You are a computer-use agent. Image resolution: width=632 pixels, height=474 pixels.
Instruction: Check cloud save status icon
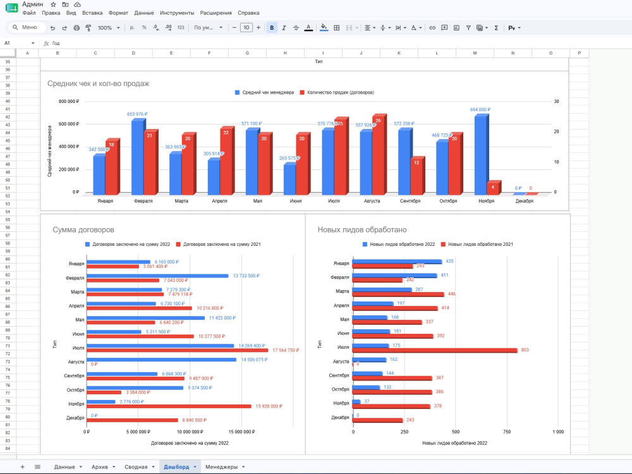pyautogui.click(x=77, y=4)
